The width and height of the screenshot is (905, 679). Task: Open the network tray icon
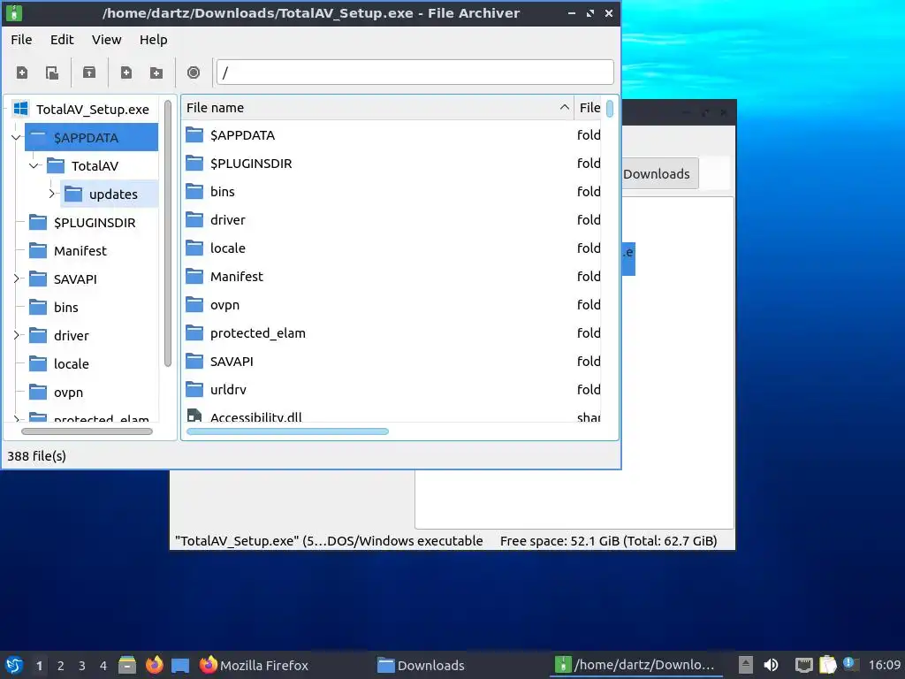[x=803, y=665]
